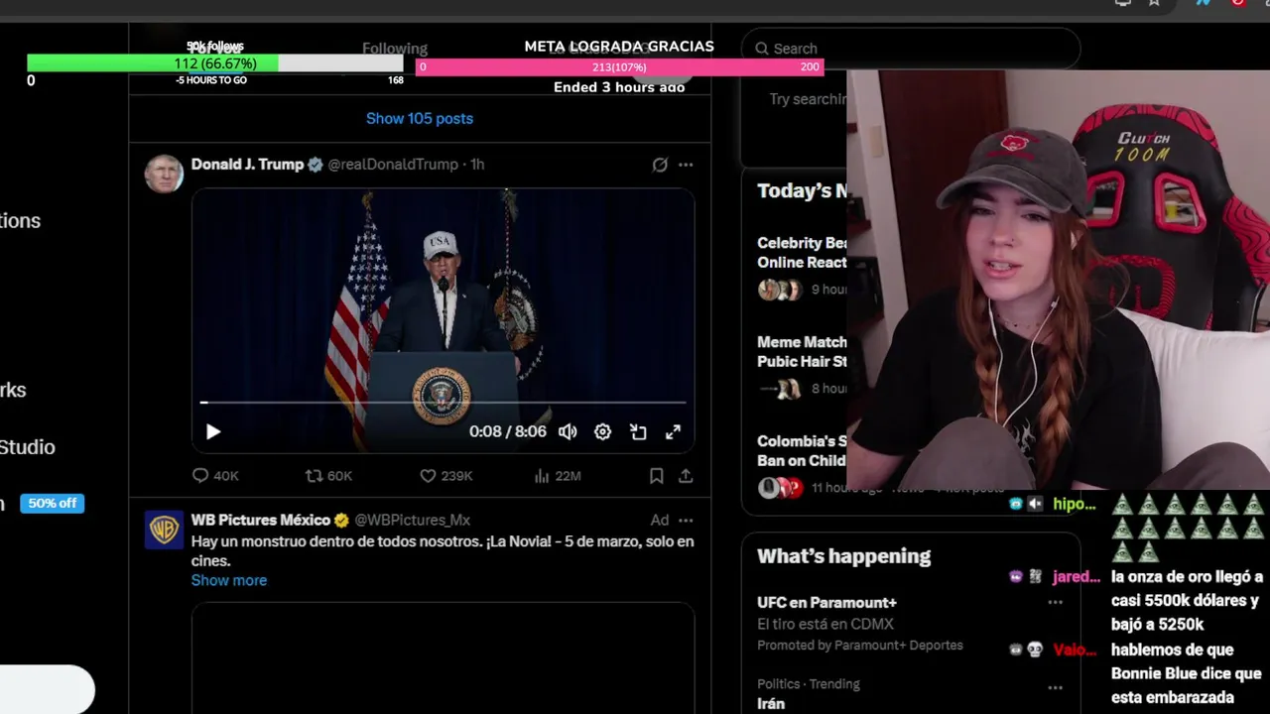Play the Donald J. Trump video
Viewport: 1270px width, 714px height.
pos(213,432)
